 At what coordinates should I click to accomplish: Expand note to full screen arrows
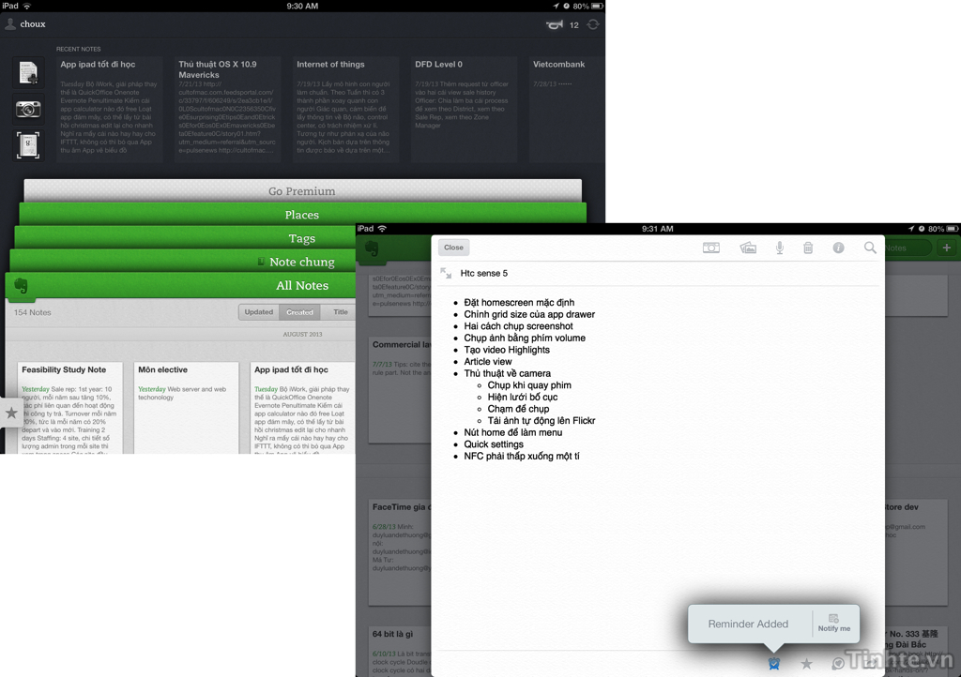[x=446, y=273]
